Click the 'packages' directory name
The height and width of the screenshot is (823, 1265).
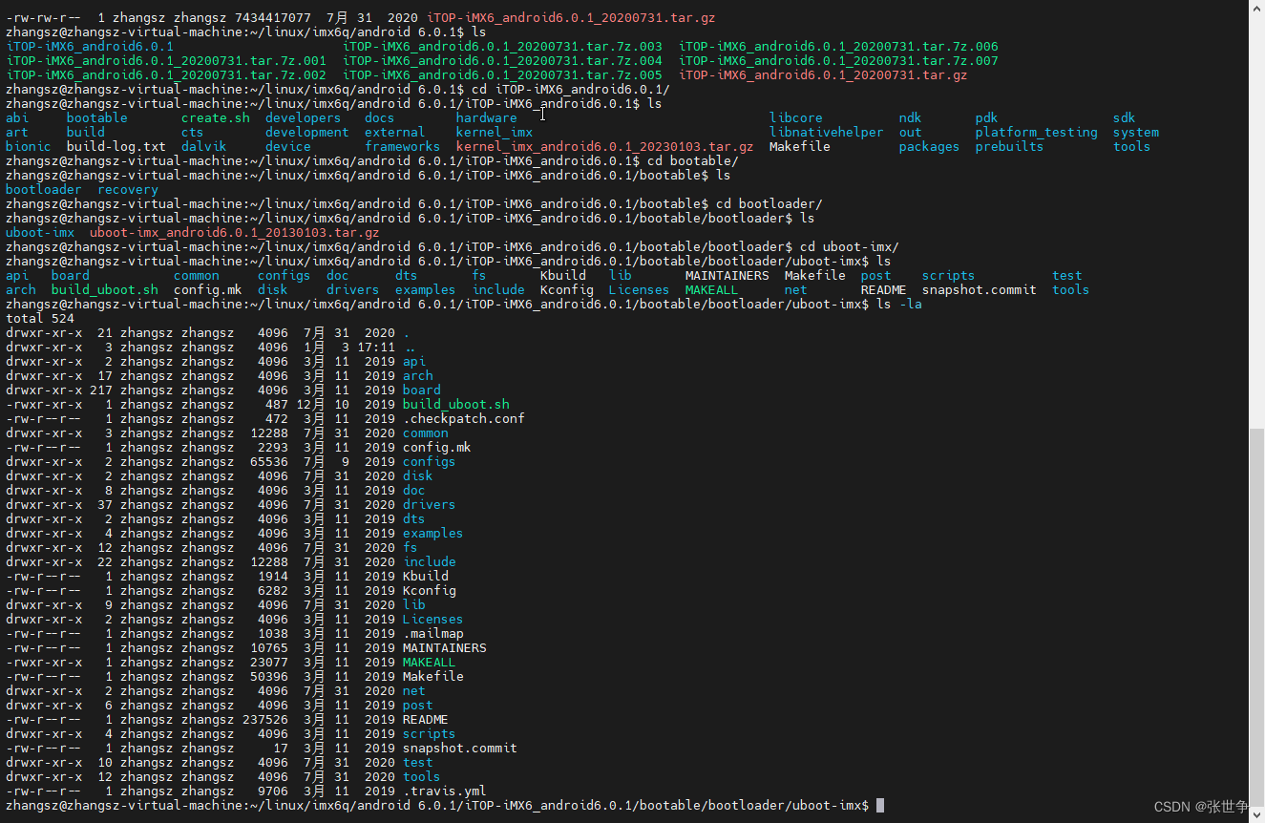930,147
